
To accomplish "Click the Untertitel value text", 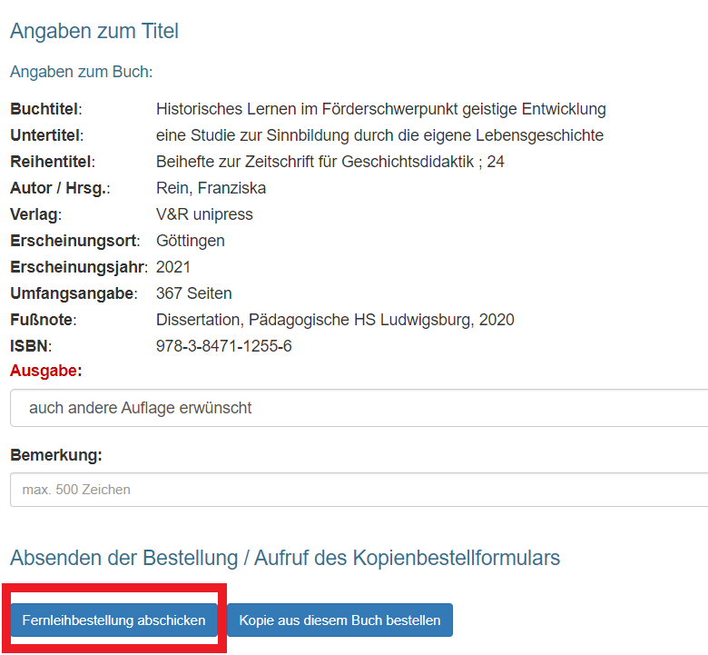I will tap(379, 135).
